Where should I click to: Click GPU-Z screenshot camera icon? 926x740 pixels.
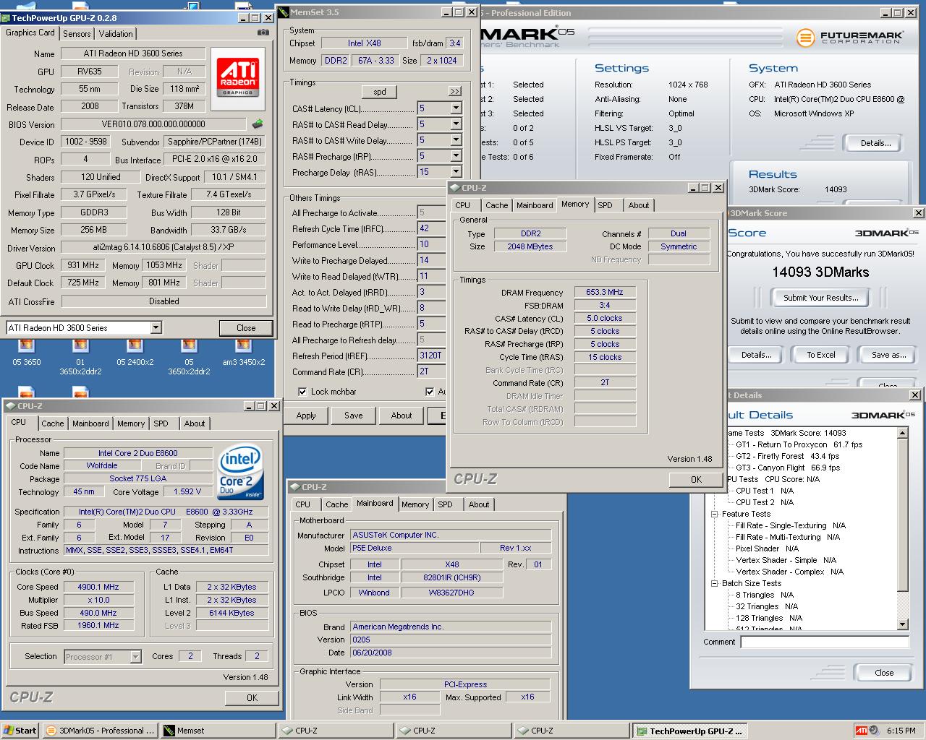[263, 33]
